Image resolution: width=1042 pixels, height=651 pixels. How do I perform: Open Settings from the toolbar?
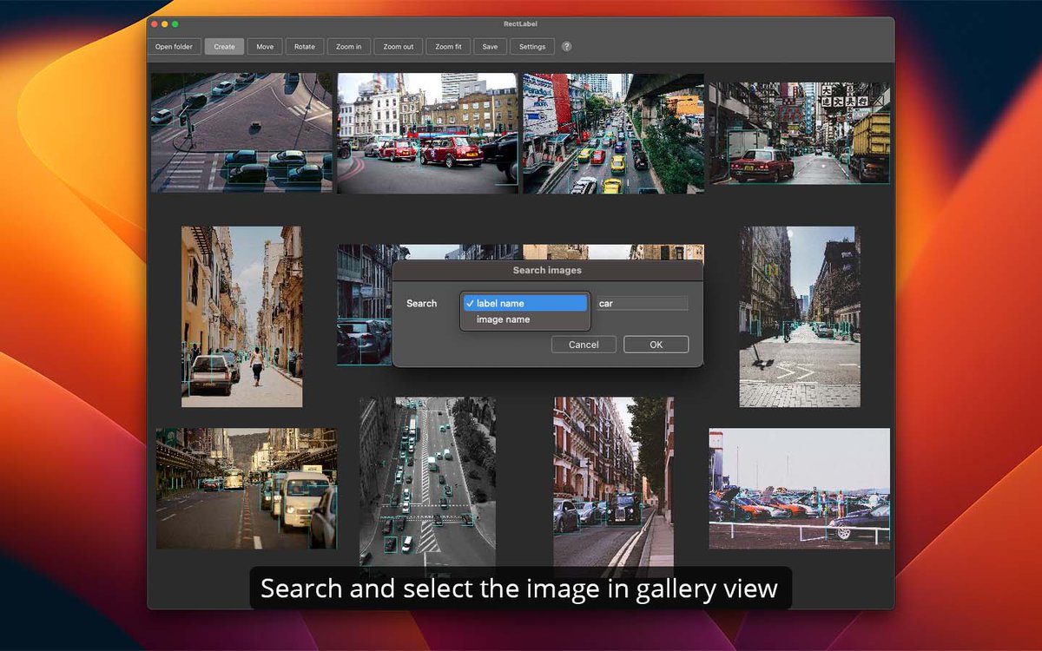[x=532, y=47]
